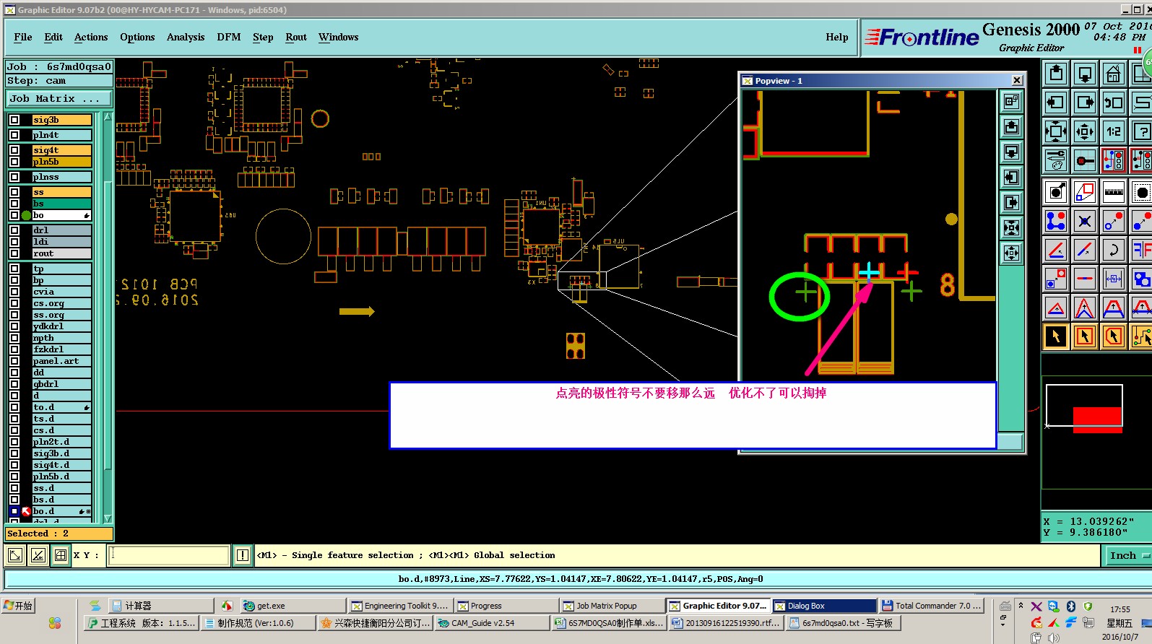
Task: Close the Popview - 1 window
Action: (x=1017, y=80)
